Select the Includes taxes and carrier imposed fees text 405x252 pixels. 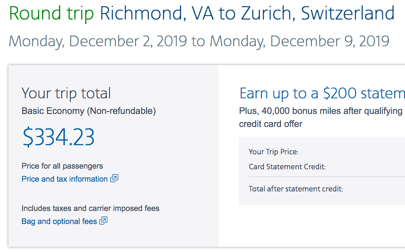point(91,208)
